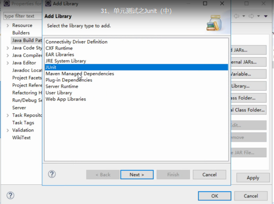Close the Add Library dialog
The image size is (274, 204).
222,3
